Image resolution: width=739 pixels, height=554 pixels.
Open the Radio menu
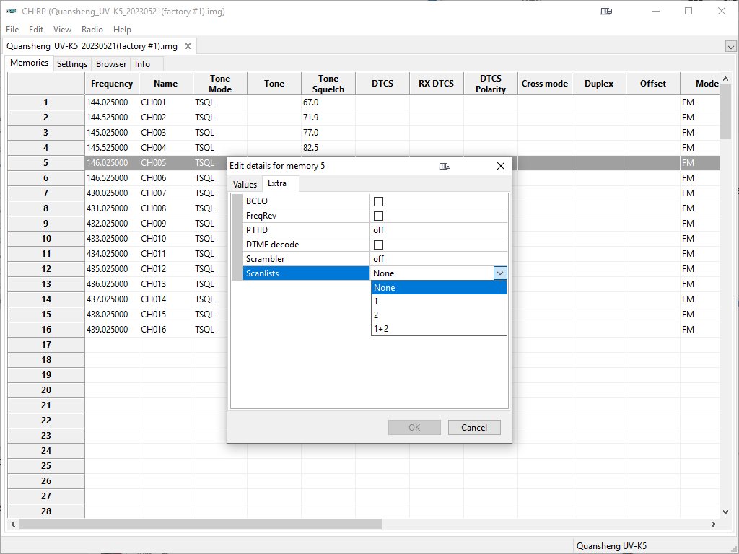coord(92,29)
